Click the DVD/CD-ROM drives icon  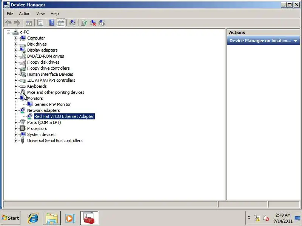23,56
